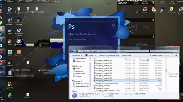Image resolution: width=183 pixels, height=102 pixels.
Task: Open the Искать в Интернете shortcut
Action: point(10,86)
